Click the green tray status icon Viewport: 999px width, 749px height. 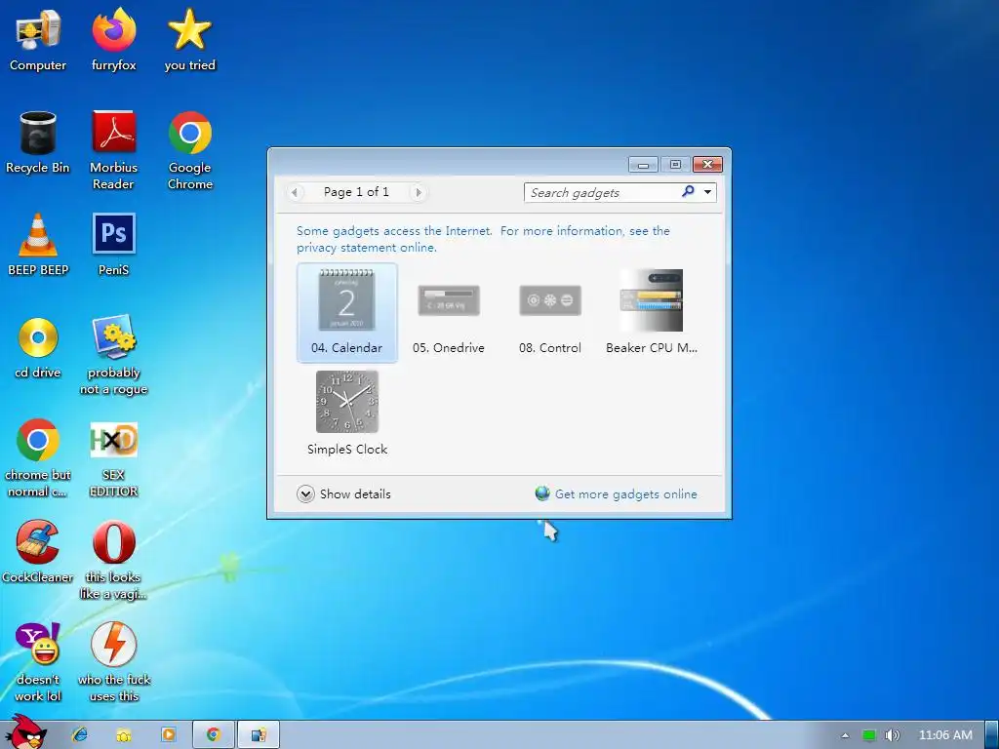pos(869,735)
